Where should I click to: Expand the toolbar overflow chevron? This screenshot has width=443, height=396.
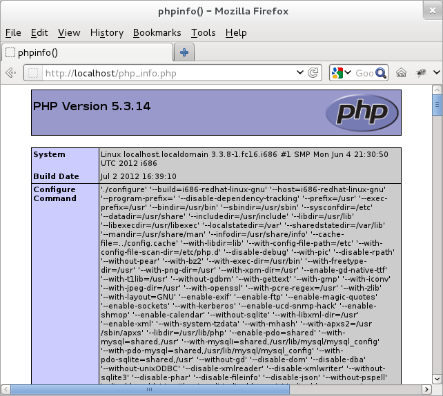(x=436, y=73)
